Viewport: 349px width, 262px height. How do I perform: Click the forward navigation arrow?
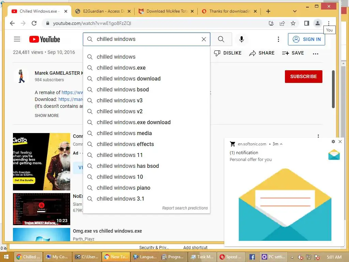point(23,23)
